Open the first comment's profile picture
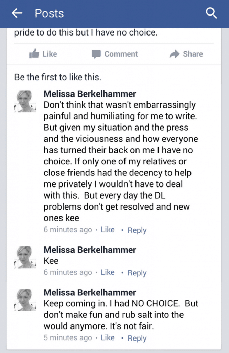 (25, 101)
